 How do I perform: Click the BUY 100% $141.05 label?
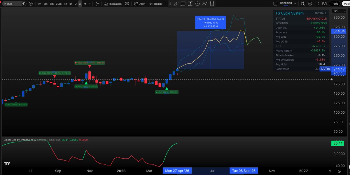(16, 104)
